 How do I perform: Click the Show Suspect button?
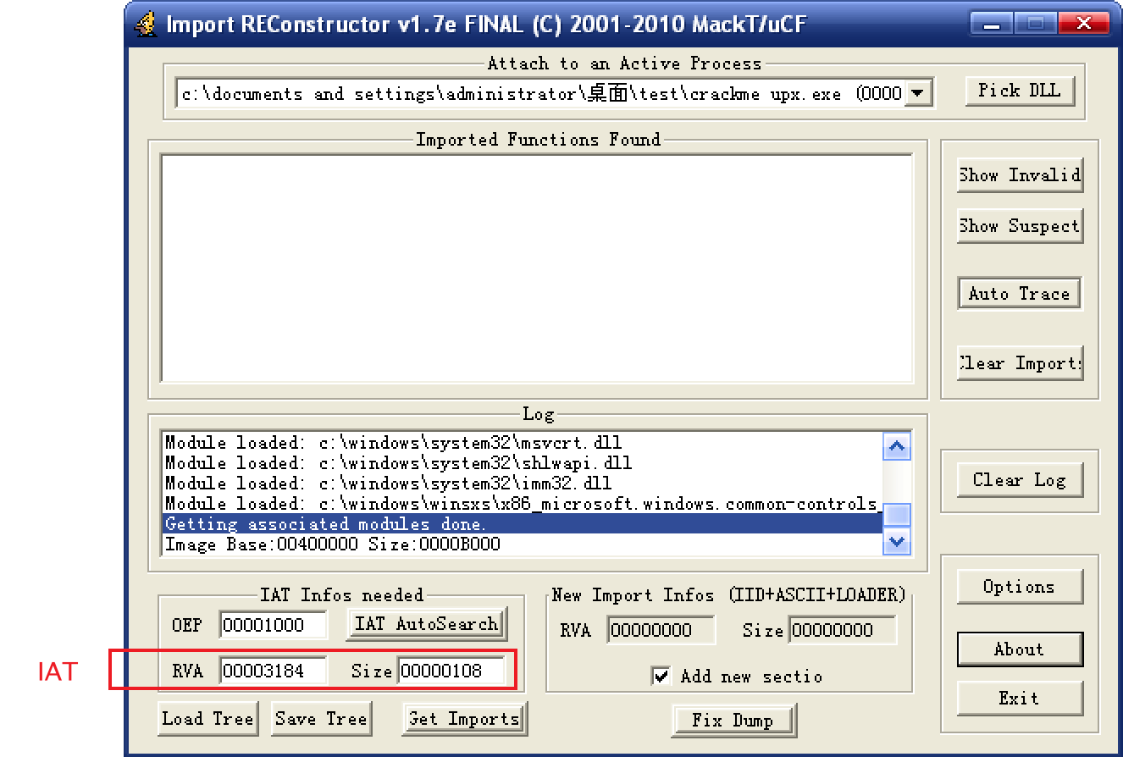[1020, 226]
